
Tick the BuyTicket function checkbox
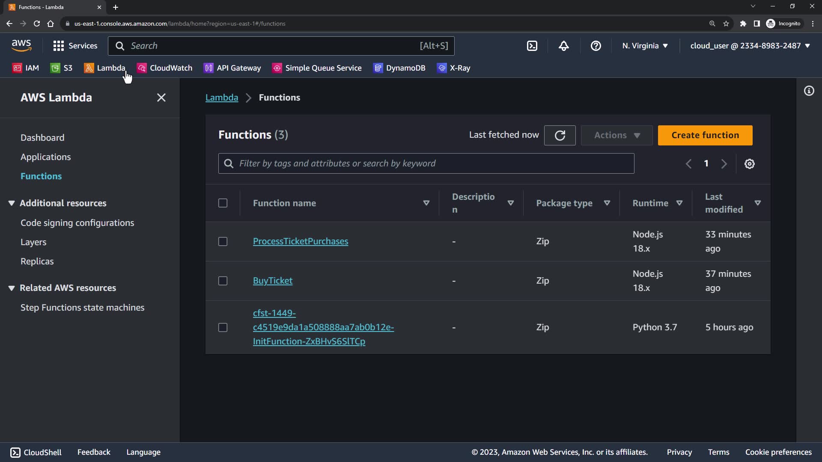click(x=223, y=281)
